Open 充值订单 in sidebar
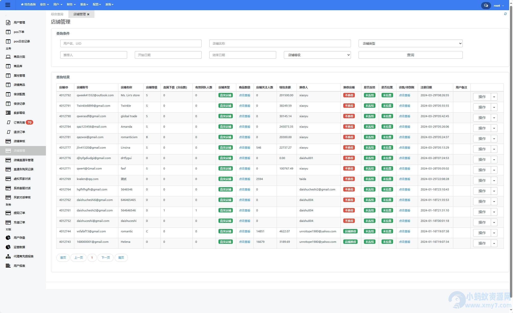The image size is (513, 313). pos(19,222)
